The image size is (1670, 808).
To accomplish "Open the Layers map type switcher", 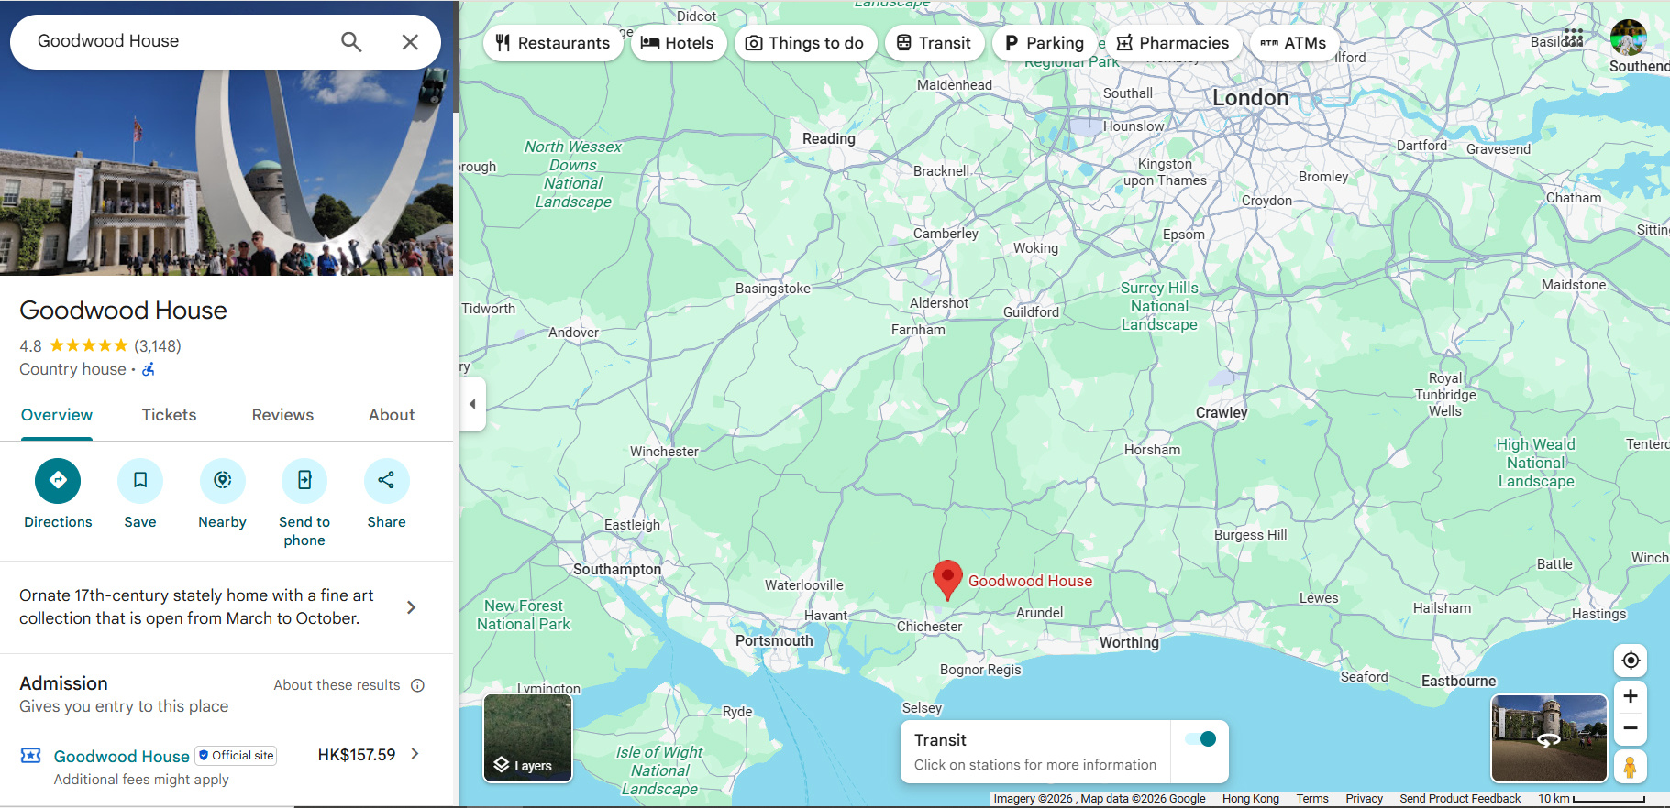I will point(528,738).
